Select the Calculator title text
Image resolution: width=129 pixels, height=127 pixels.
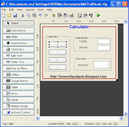pos(79,27)
